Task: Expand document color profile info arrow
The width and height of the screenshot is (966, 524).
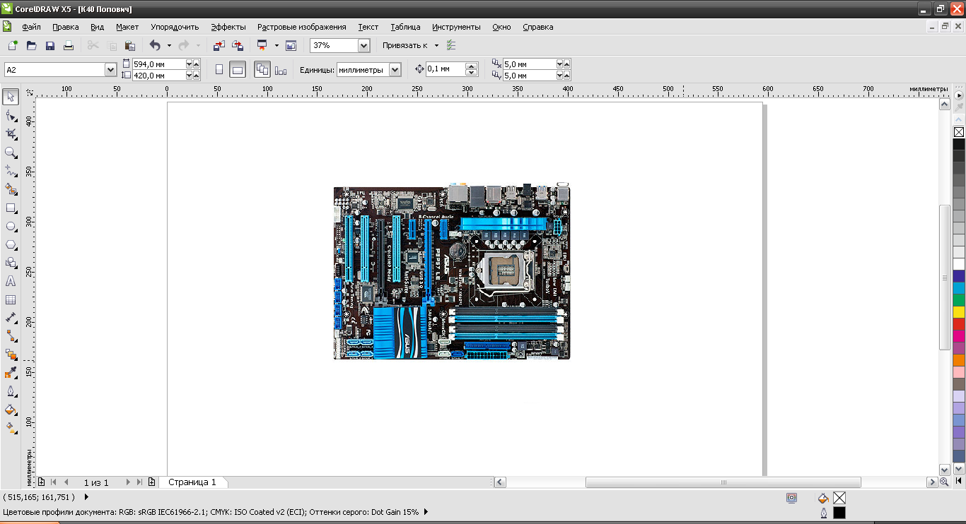Action: coord(426,511)
